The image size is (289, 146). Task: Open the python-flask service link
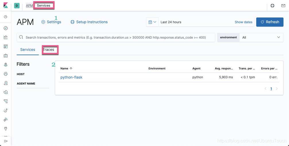click(71, 77)
